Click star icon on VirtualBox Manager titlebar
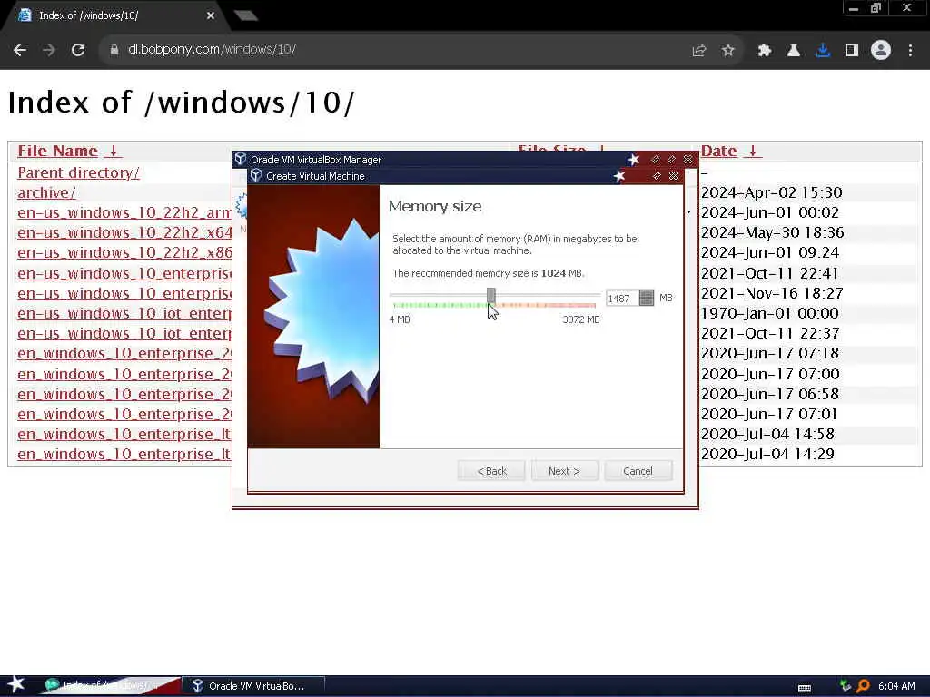 pos(633,160)
